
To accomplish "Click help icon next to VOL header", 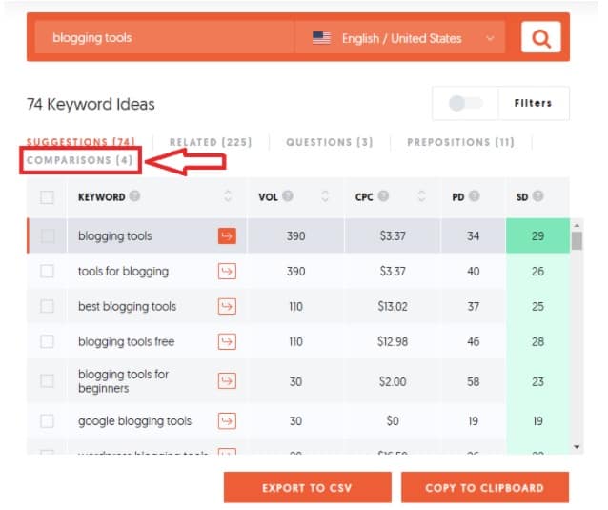I will [x=288, y=196].
